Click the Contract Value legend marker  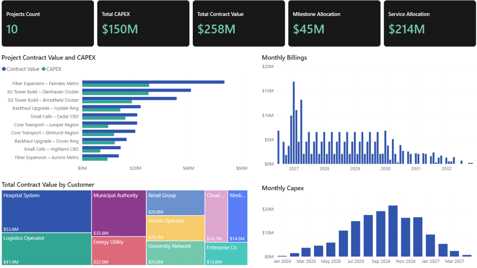pyautogui.click(x=4, y=69)
